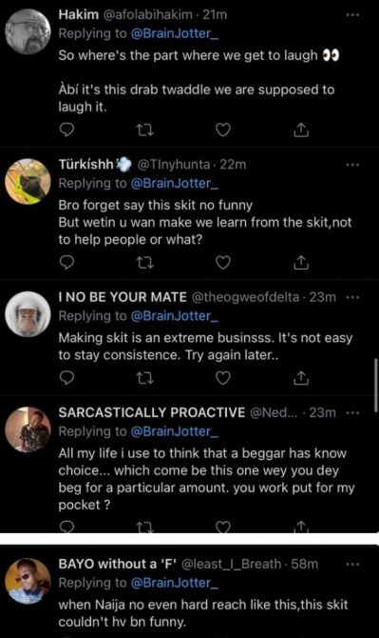
Task: Open more options on Türkíshh's tweet
Action: point(351,165)
